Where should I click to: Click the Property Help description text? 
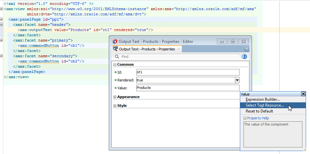266,125
